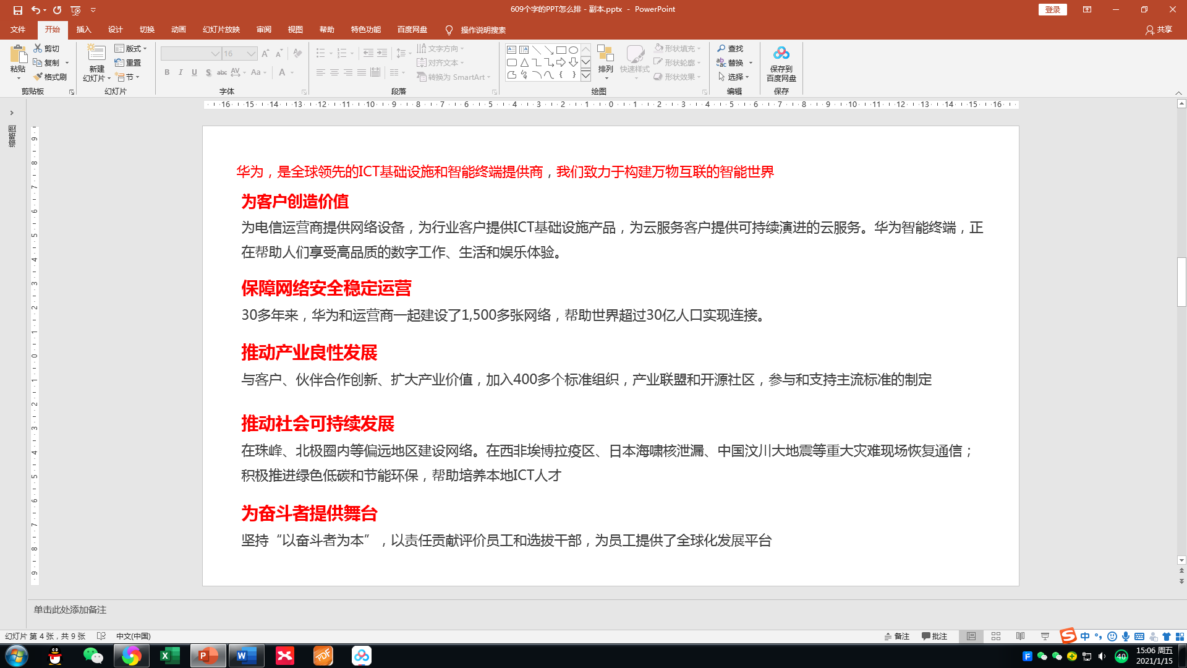1187x668 pixels.
Task: Switch to the 百度网盘 tab
Action: tap(412, 30)
